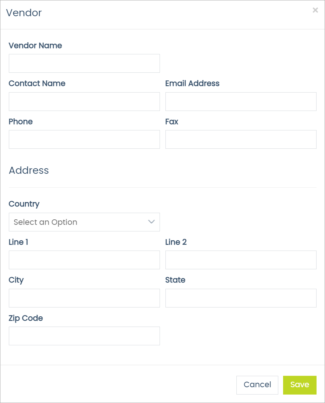Image resolution: width=325 pixels, height=403 pixels.
Task: Click inside the Email Address field
Action: pyautogui.click(x=241, y=101)
